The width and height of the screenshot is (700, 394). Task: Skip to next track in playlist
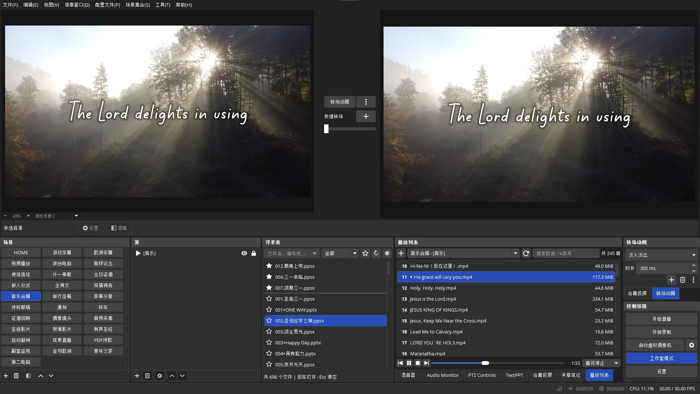(x=426, y=363)
